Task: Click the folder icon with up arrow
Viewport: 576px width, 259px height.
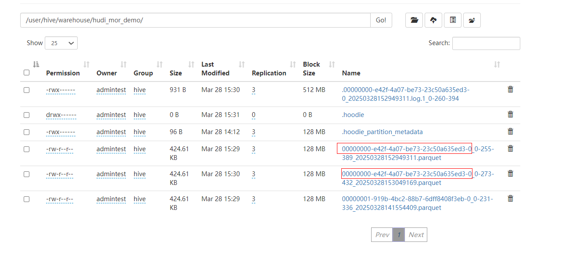Action: click(x=472, y=20)
